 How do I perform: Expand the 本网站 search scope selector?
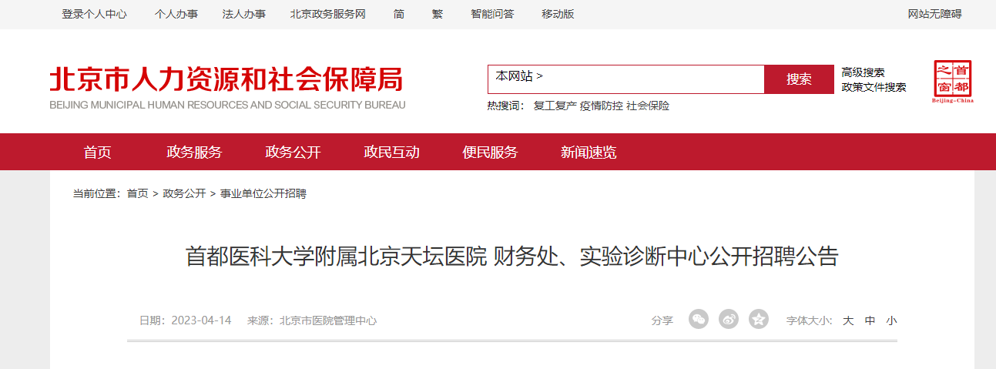tap(519, 76)
